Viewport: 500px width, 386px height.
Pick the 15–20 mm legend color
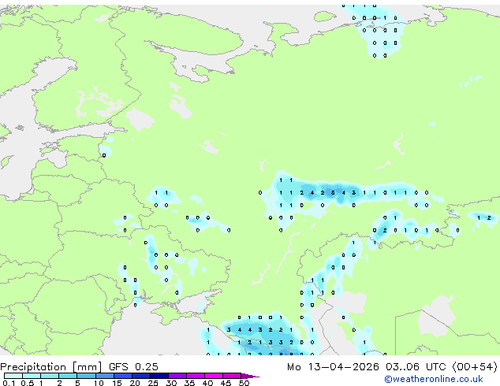[x=122, y=376]
